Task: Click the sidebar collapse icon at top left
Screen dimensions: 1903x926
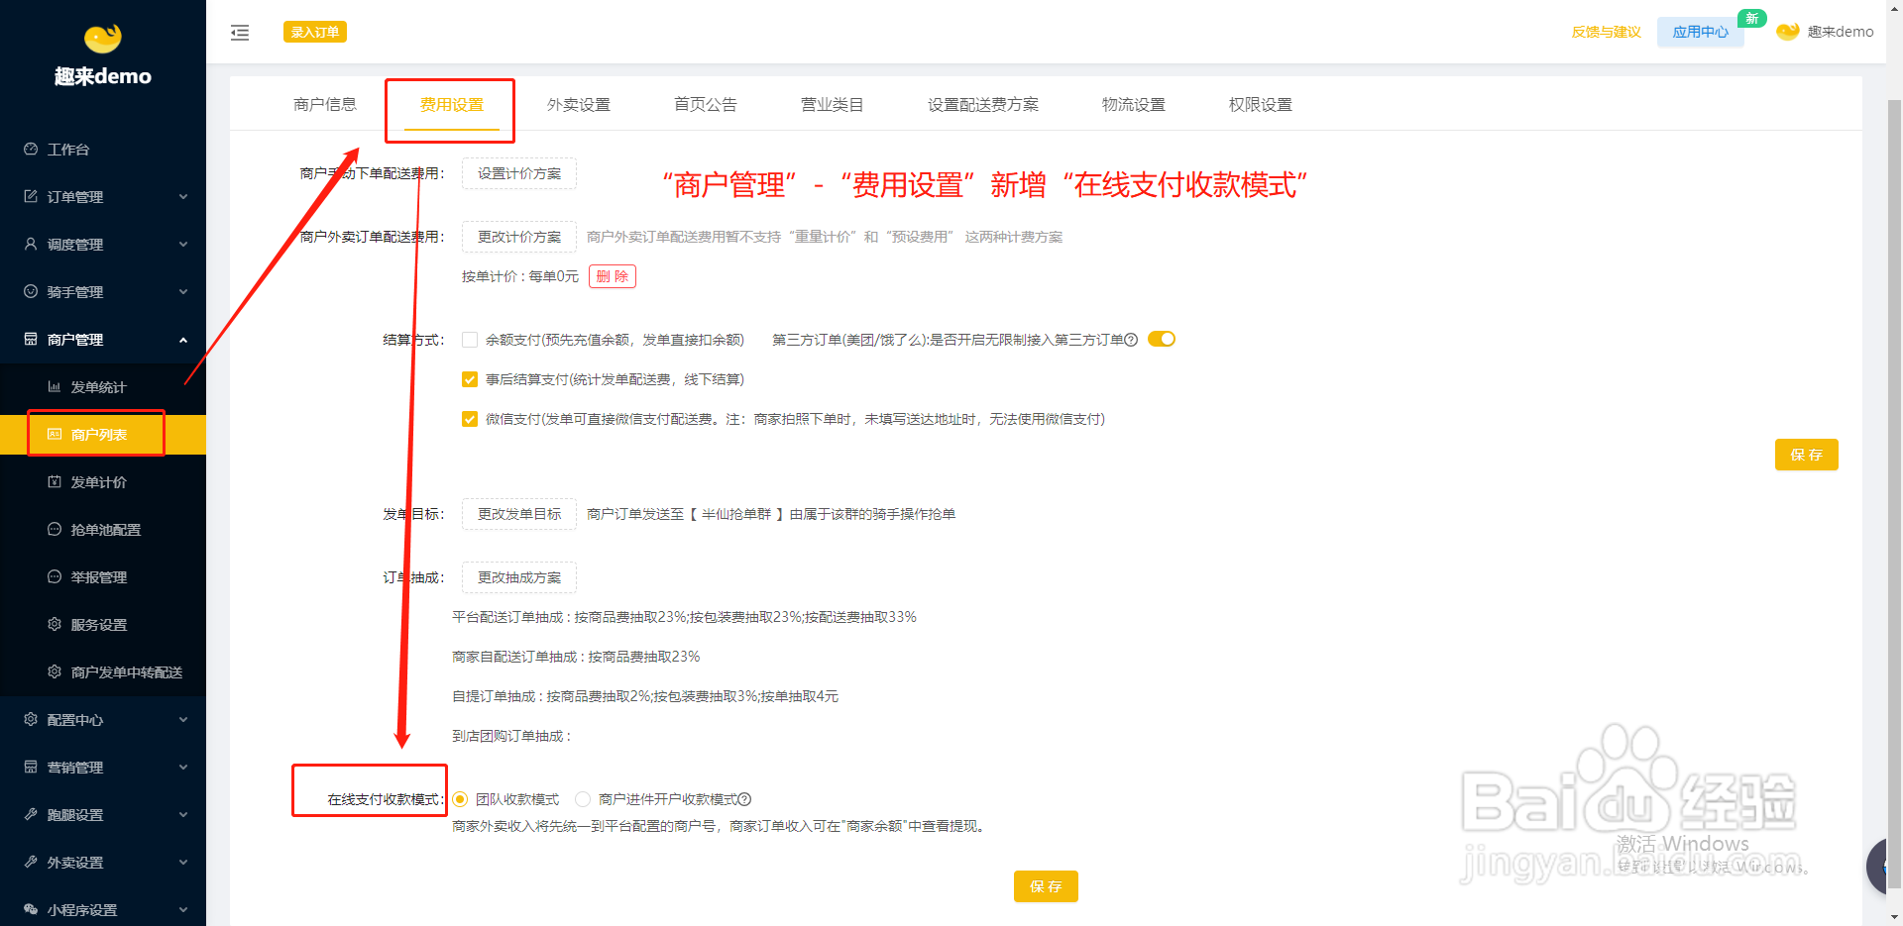Action: [239, 32]
